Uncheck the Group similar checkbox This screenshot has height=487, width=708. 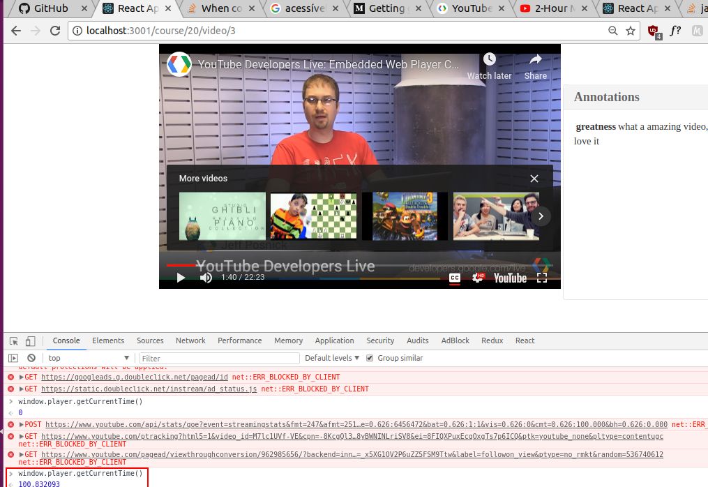pos(370,358)
